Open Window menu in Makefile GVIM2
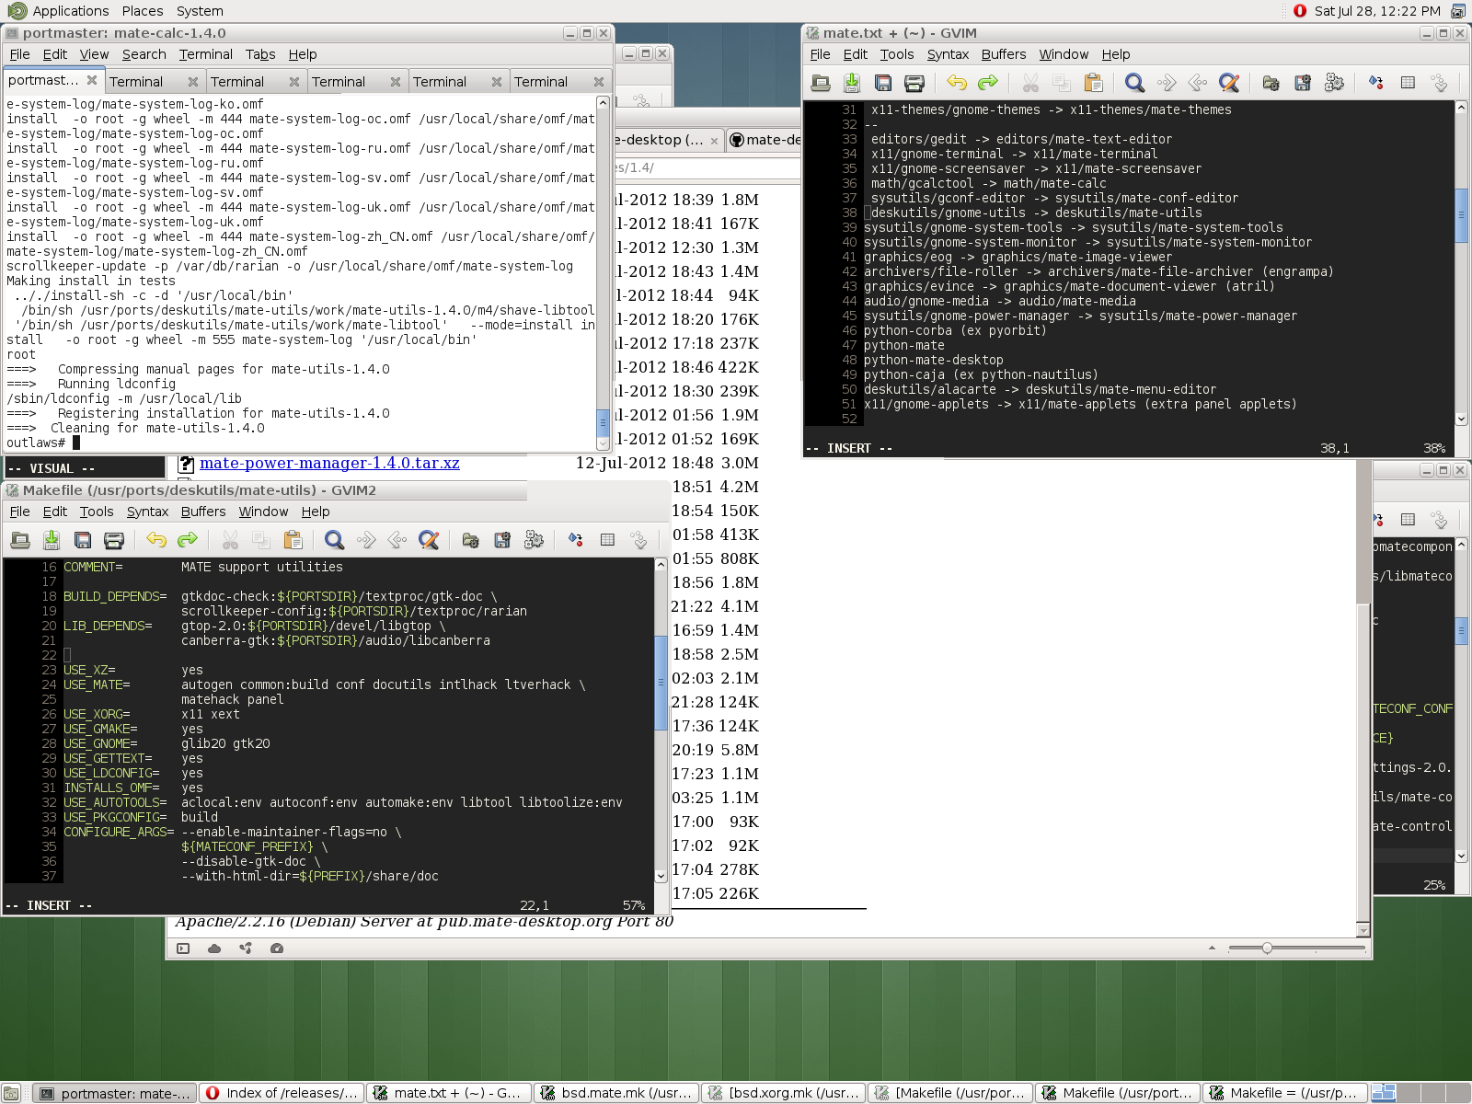This screenshot has width=1472, height=1104. [x=263, y=512]
